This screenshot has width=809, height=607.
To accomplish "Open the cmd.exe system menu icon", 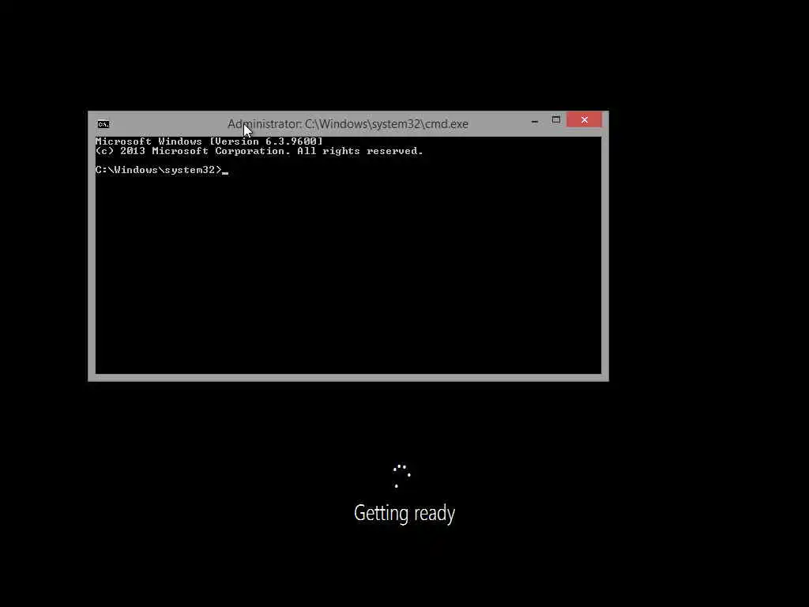I will pos(103,124).
